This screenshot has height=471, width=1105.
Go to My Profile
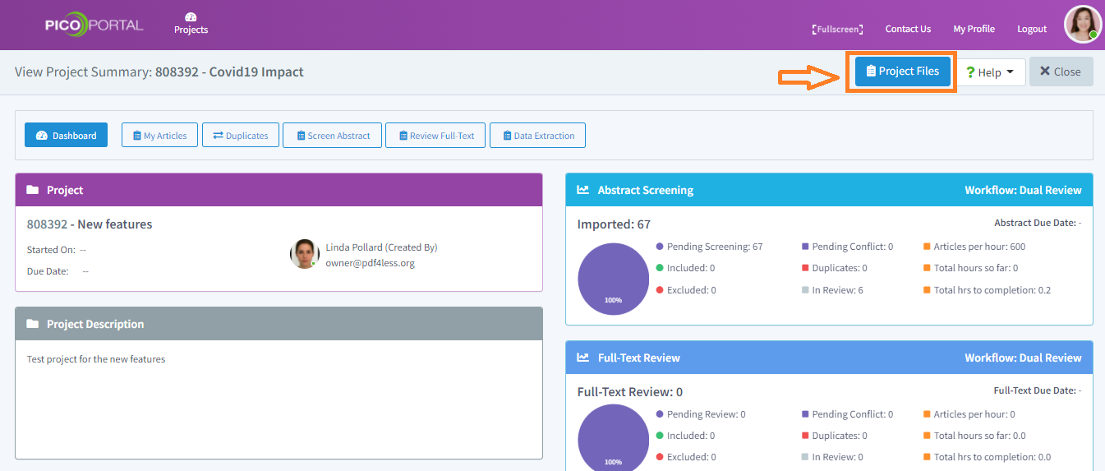point(974,29)
